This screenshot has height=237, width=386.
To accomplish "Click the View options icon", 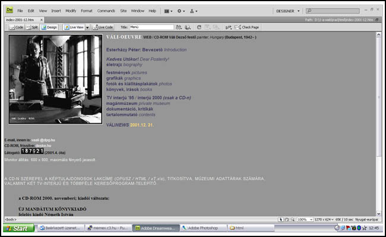I will [207, 27].
